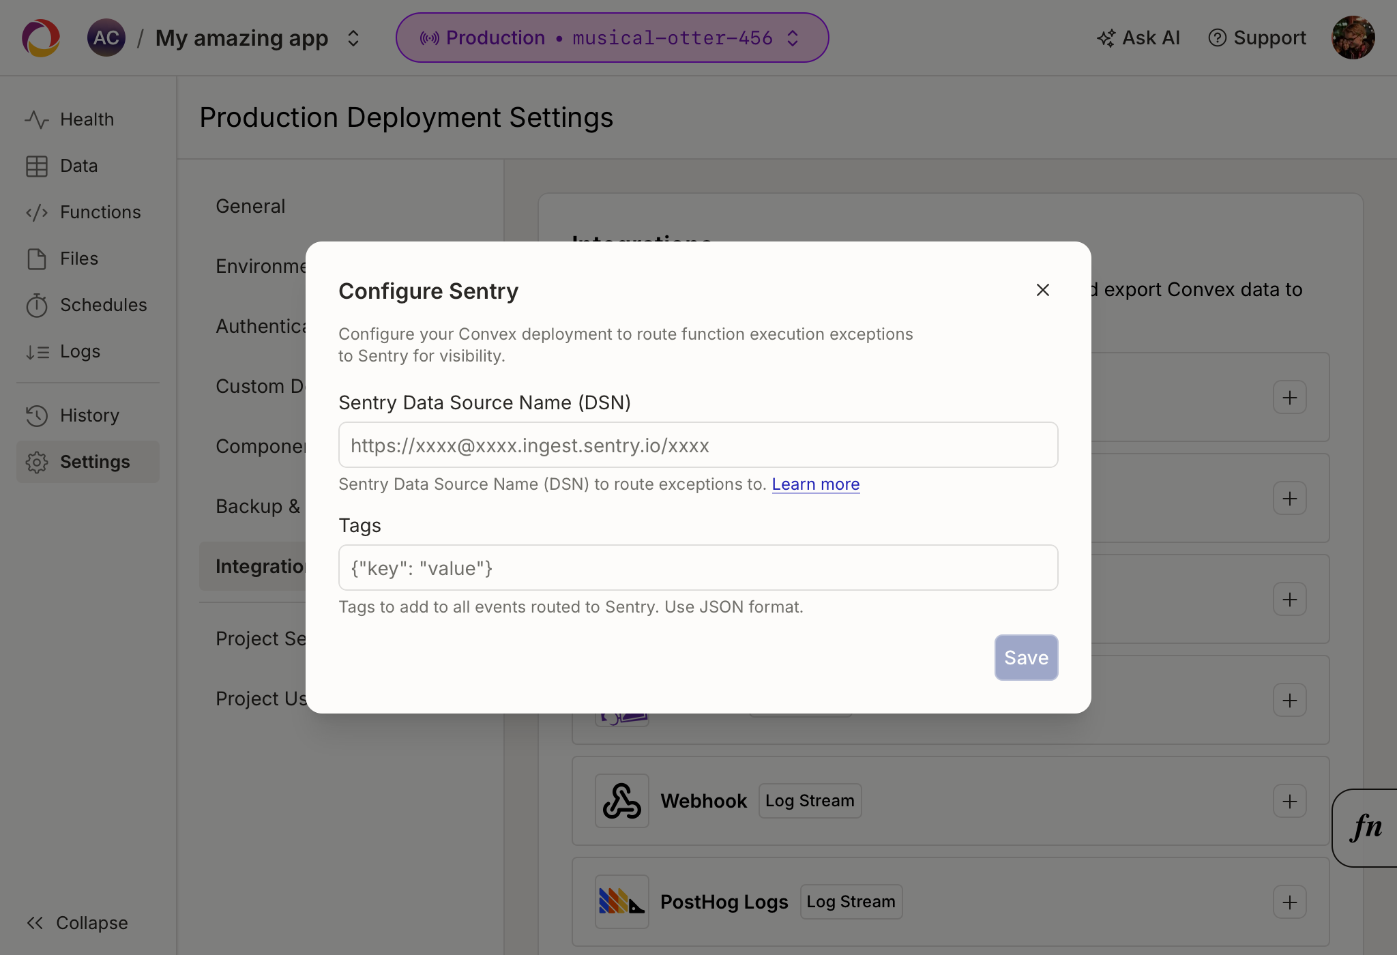Screen dimensions: 1397x955
Task: Click the Sentry DSN input field
Action: 698,445
